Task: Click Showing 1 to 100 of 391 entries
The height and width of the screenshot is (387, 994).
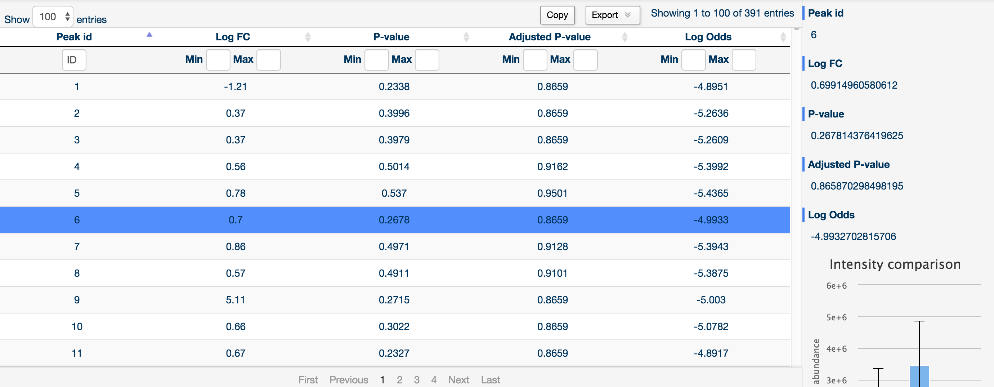Action: click(x=722, y=13)
